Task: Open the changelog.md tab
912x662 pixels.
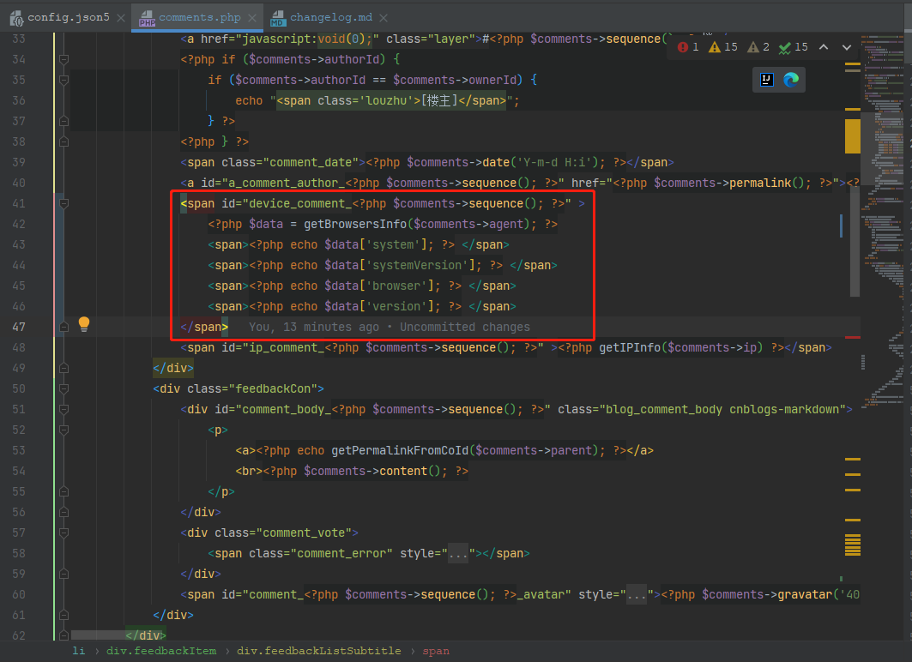Action: (x=331, y=17)
